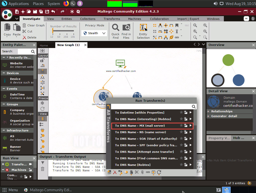Click the Entity Palette search field
Viewport: 256px width, 193px height.
[24, 52]
